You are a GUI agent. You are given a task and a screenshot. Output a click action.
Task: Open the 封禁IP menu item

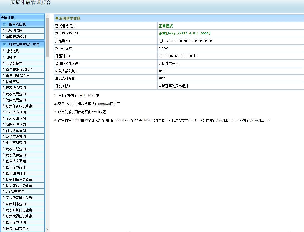(11, 57)
